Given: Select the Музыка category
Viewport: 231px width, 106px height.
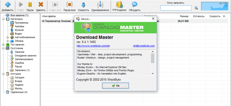Looking at the screenshot, I should [19, 30].
